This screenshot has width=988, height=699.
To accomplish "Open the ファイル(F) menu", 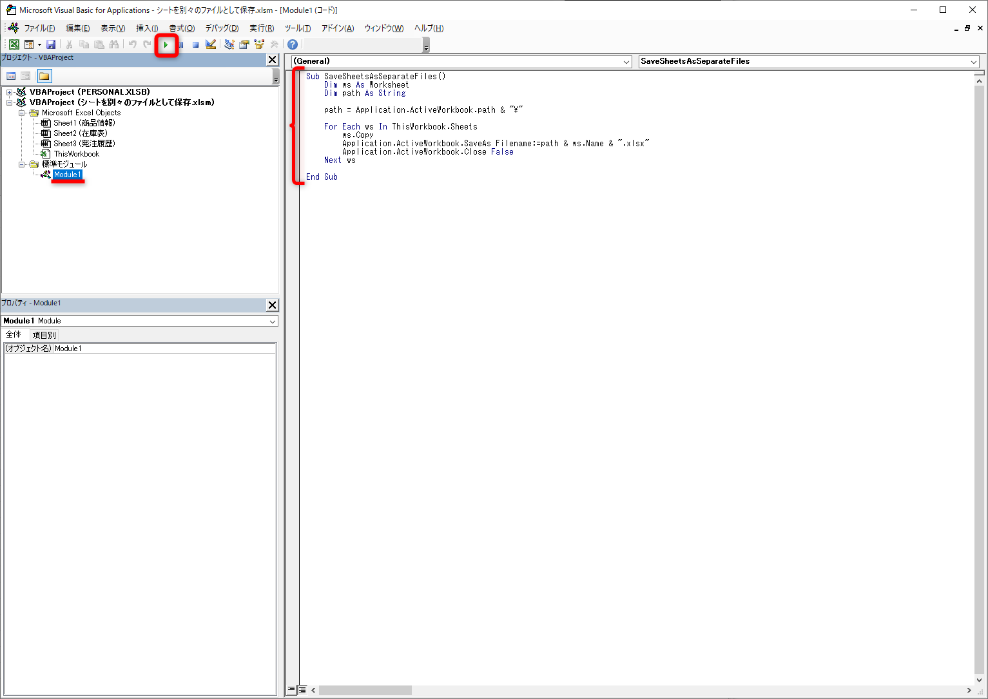I will [x=39, y=28].
